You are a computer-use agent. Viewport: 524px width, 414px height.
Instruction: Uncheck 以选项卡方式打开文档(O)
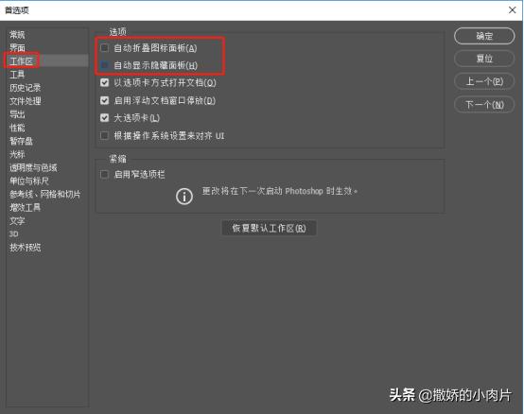pos(105,82)
